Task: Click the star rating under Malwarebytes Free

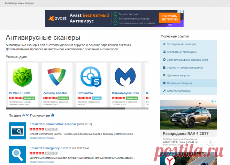Action: [118, 98]
